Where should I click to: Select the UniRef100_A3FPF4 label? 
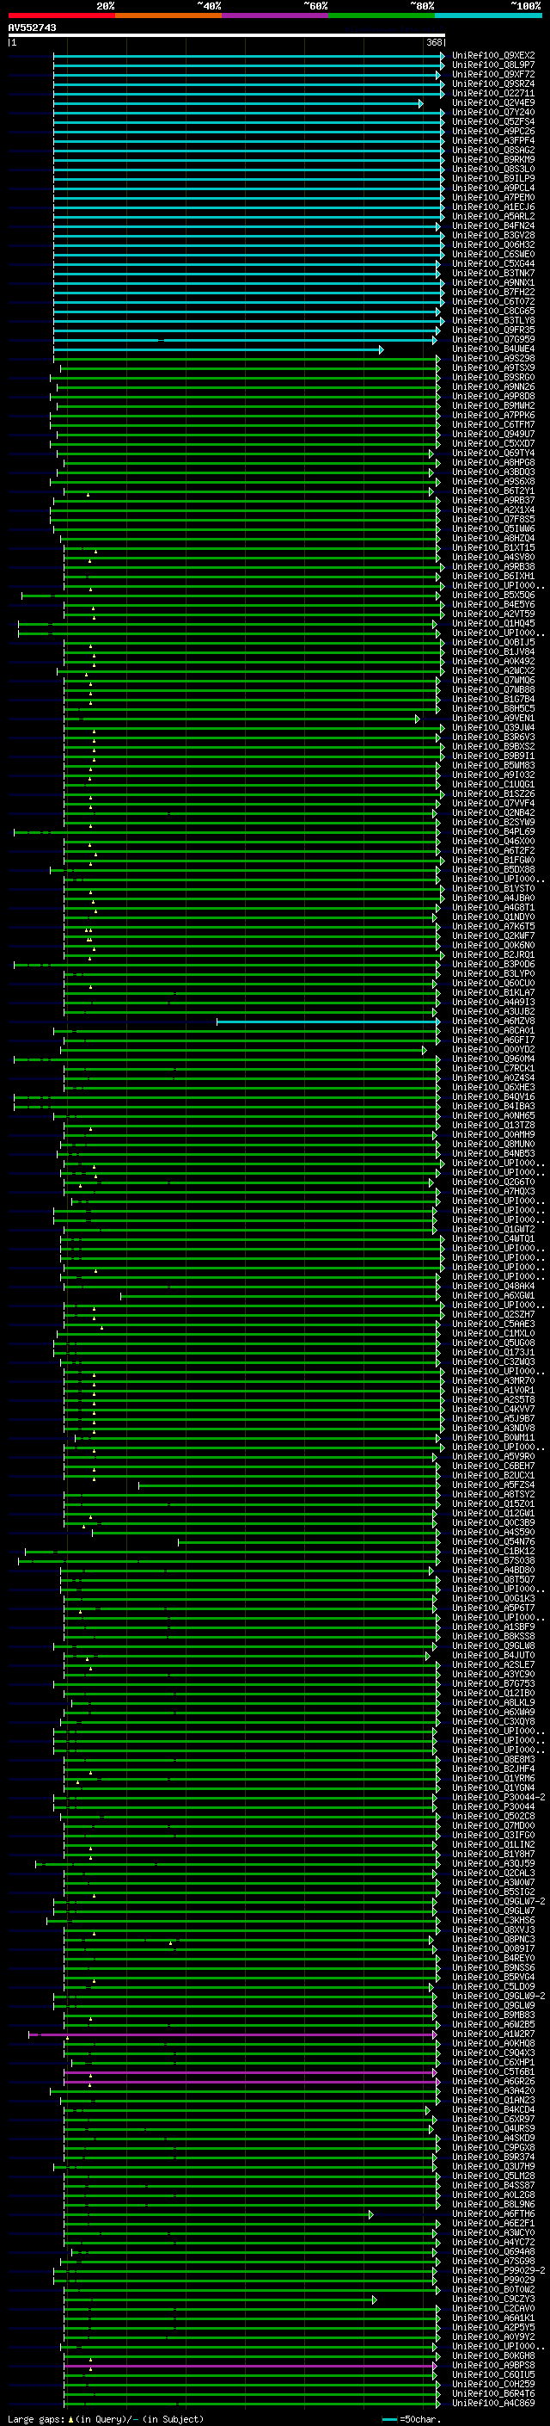click(x=493, y=141)
